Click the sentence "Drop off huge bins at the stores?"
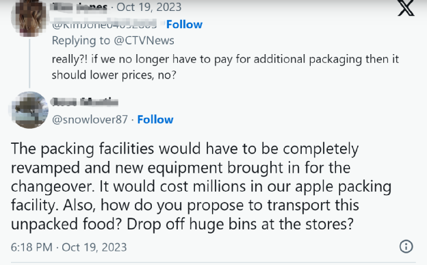Viewport: 427px width, 265px height. point(240,225)
